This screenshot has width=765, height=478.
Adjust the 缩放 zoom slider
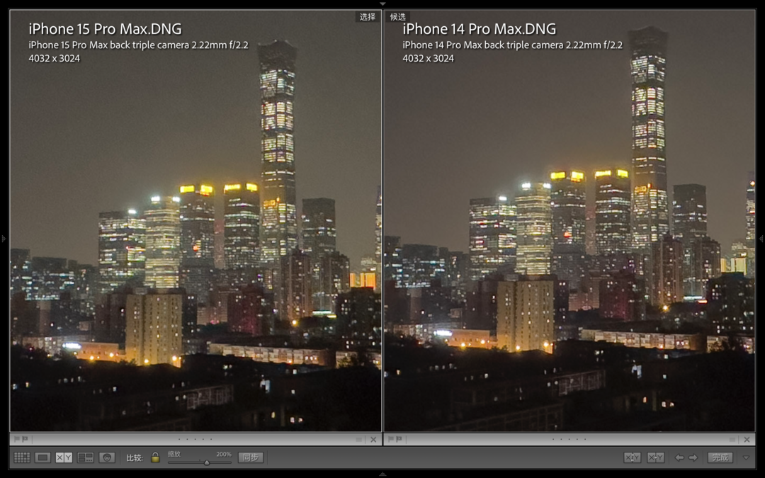tap(206, 462)
